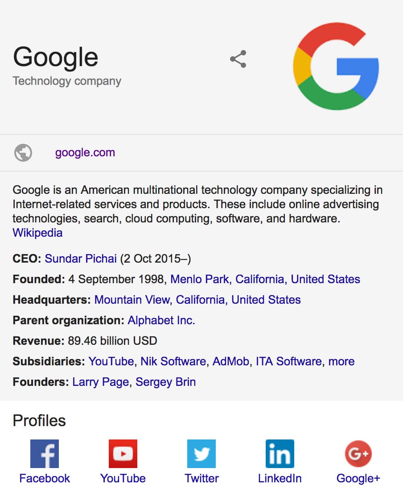Click the Nik Software subsidiary link
Viewport: 403px width, 502px height.
click(x=173, y=361)
